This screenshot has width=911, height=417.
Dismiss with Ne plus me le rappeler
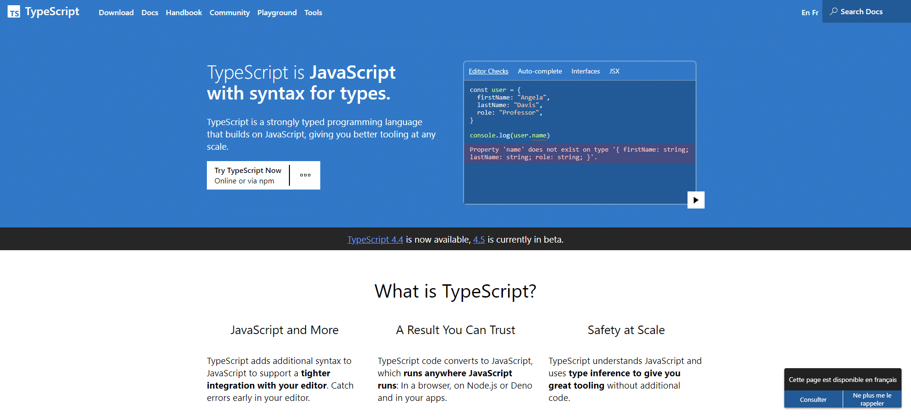[872, 399]
